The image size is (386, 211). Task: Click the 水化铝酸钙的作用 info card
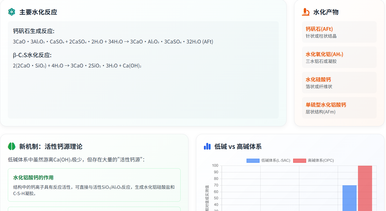(94, 185)
